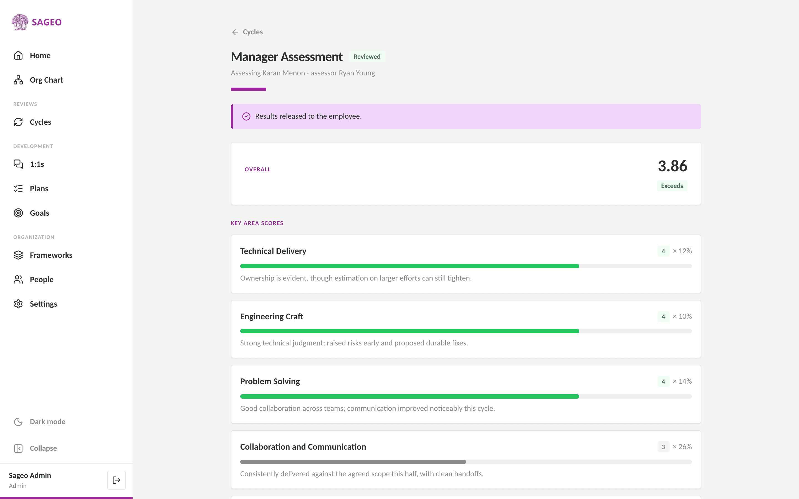Image resolution: width=799 pixels, height=499 pixels.
Task: Click the Collaboration score badge 3
Action: 663,447
